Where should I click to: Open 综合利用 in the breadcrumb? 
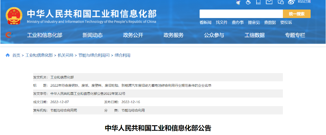coord(122,55)
